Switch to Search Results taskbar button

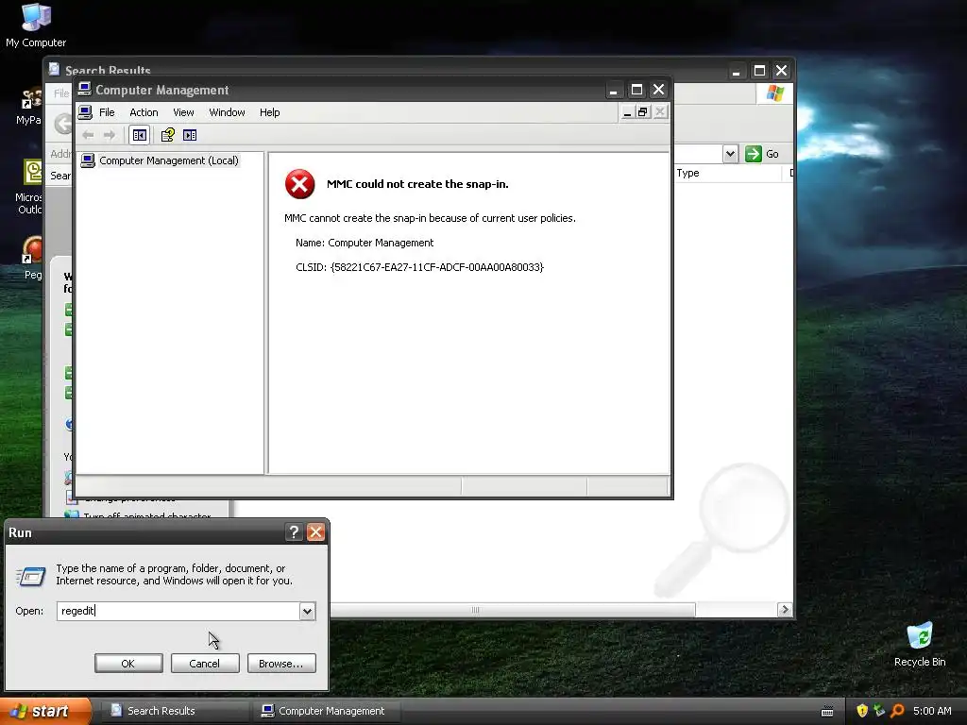coord(175,711)
